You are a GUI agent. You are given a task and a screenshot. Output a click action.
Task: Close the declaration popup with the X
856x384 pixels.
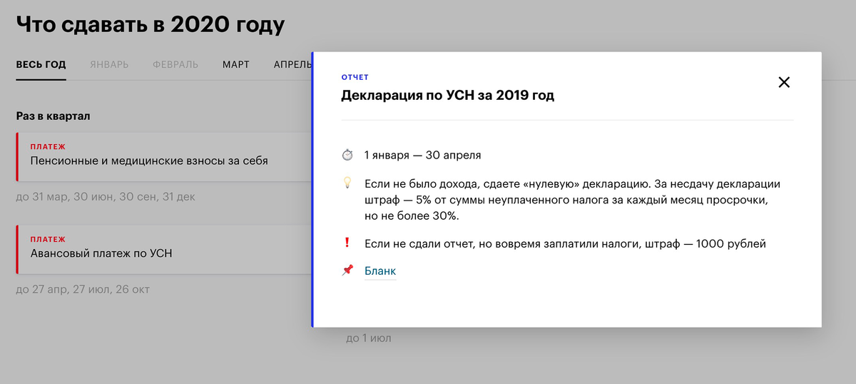pos(784,82)
